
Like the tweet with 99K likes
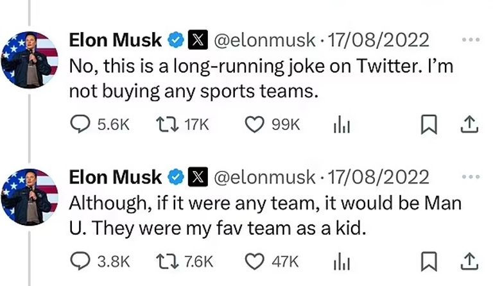(255, 124)
